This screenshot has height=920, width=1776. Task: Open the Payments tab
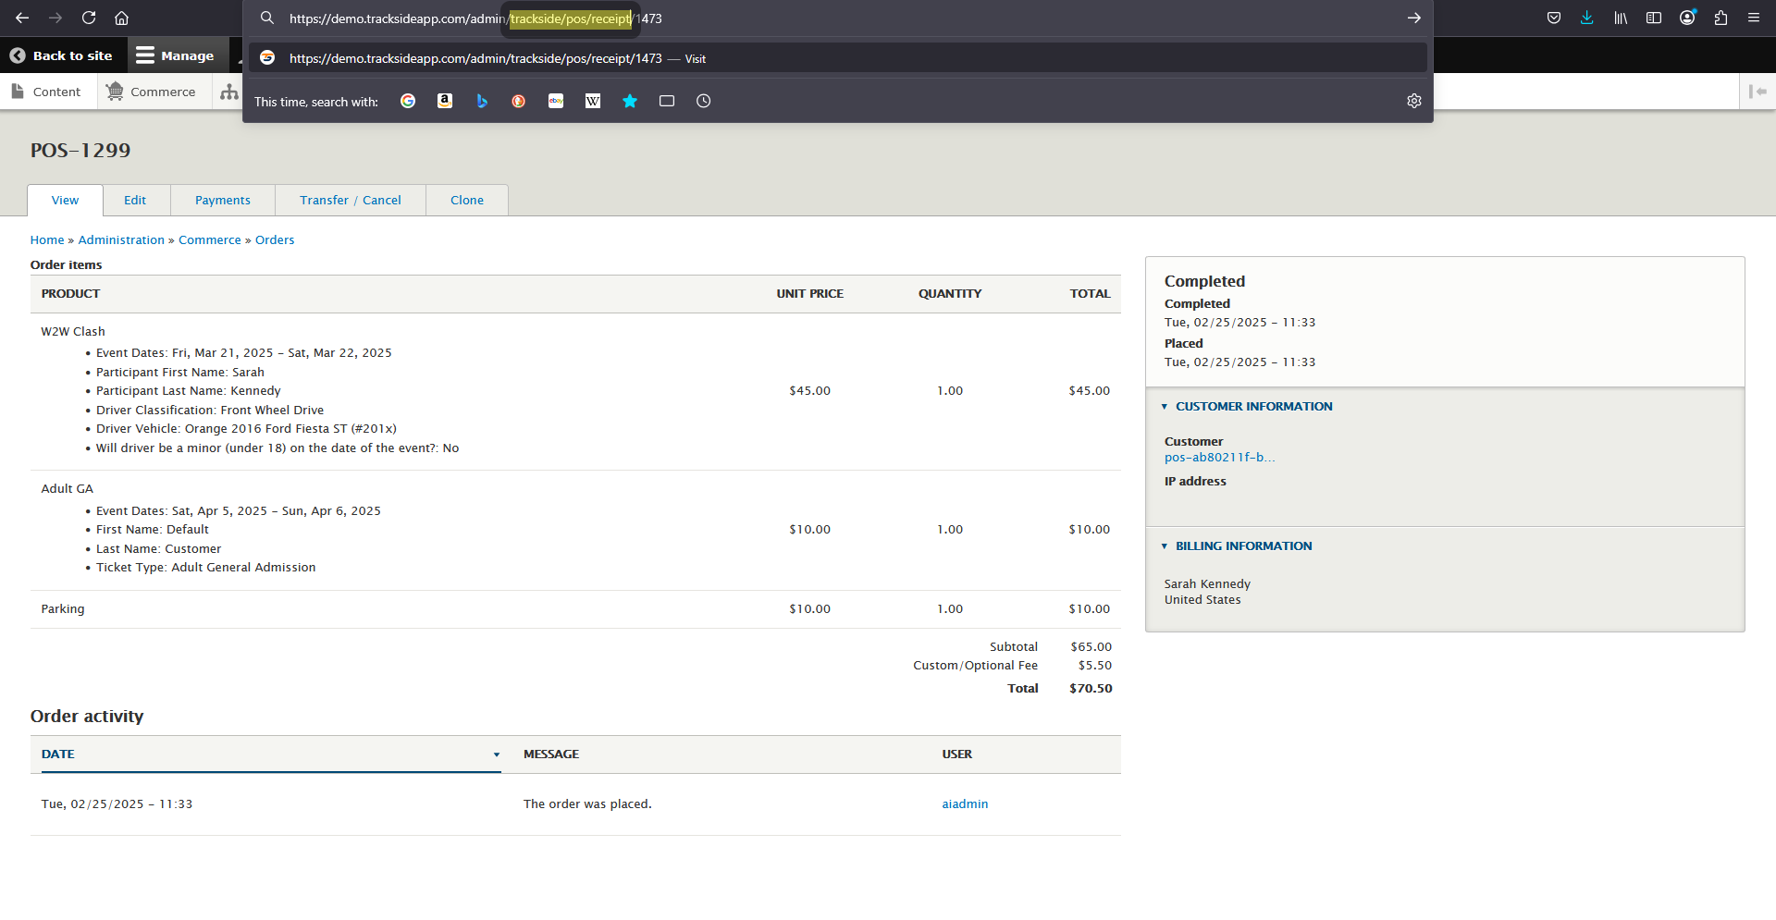point(223,200)
